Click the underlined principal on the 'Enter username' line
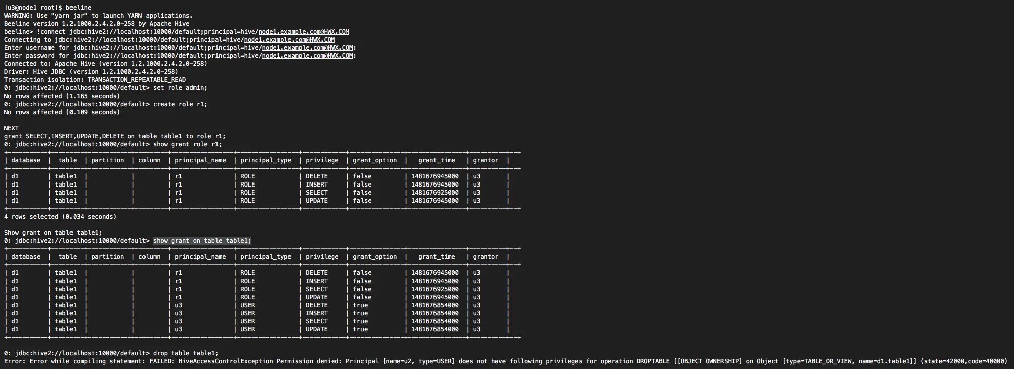1014x369 pixels. pos(308,48)
